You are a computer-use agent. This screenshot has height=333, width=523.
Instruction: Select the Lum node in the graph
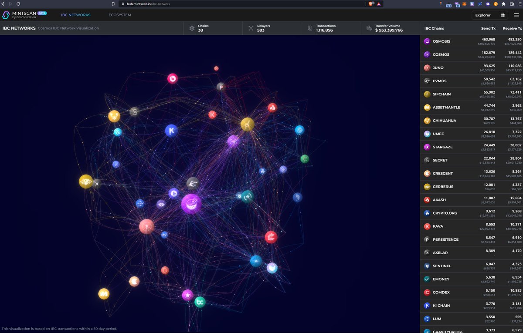[140, 203]
